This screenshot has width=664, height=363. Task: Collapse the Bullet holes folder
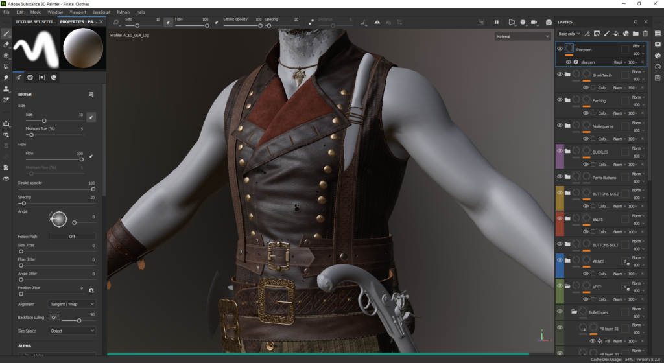575,312
